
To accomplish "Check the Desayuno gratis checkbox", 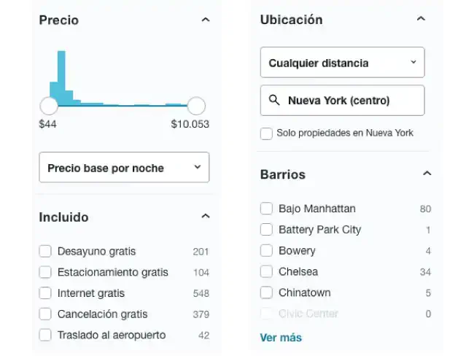I will point(45,252).
